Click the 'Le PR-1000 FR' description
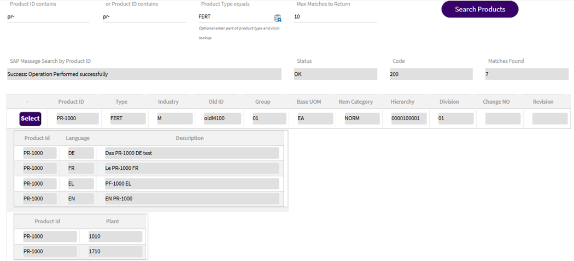 pos(191,168)
